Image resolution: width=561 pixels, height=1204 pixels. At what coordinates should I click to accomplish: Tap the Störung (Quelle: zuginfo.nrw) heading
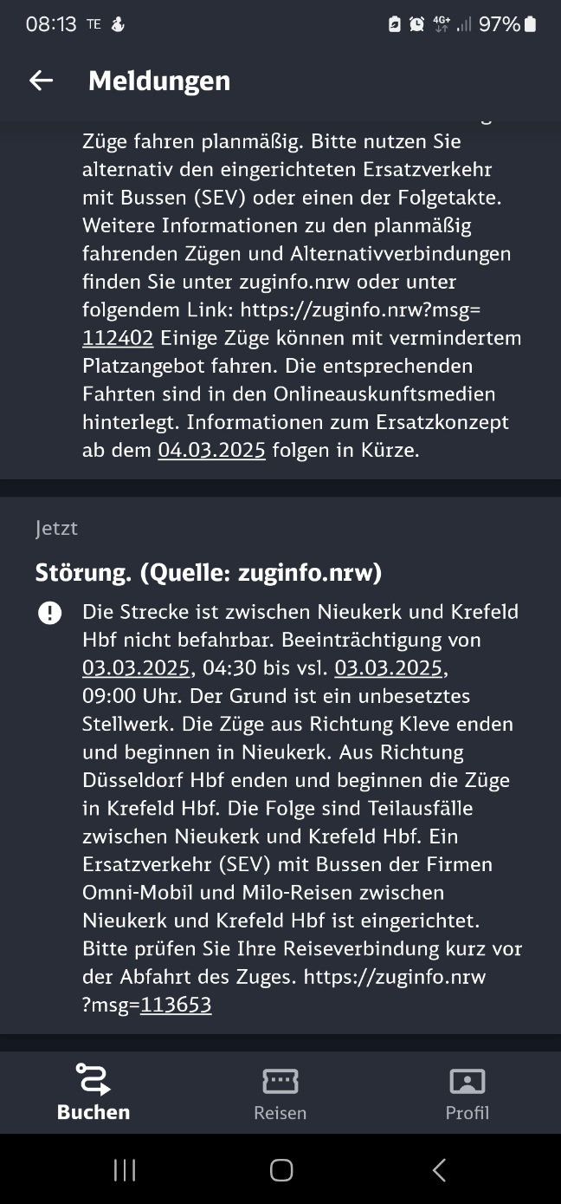coord(209,573)
